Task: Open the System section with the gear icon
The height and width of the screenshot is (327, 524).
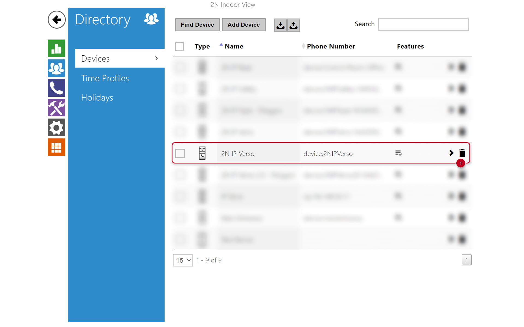Action: [x=56, y=128]
